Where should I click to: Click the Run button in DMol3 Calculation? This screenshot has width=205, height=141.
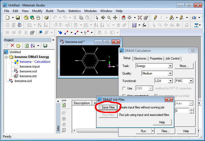point(143,131)
